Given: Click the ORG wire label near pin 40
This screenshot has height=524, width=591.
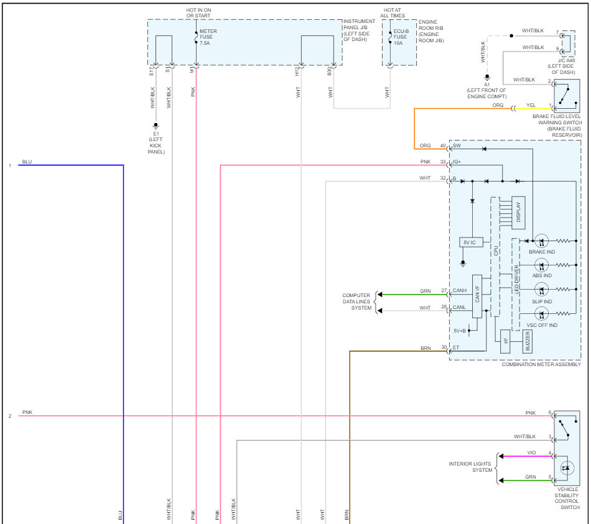Looking at the screenshot, I should tap(425, 146).
